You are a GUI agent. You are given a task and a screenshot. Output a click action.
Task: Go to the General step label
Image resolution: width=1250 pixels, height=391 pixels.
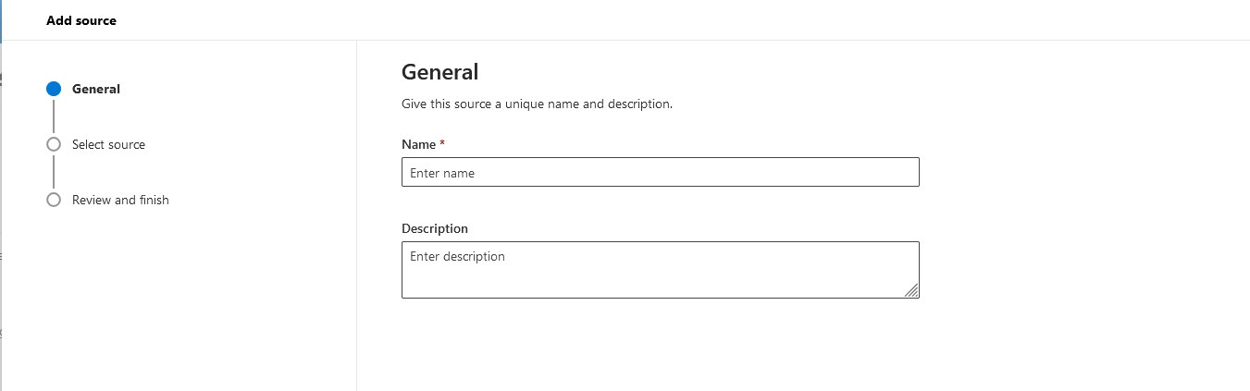pos(96,89)
